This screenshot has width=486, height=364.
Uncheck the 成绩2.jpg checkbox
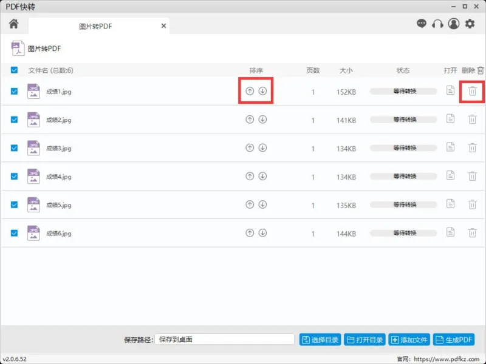14,120
